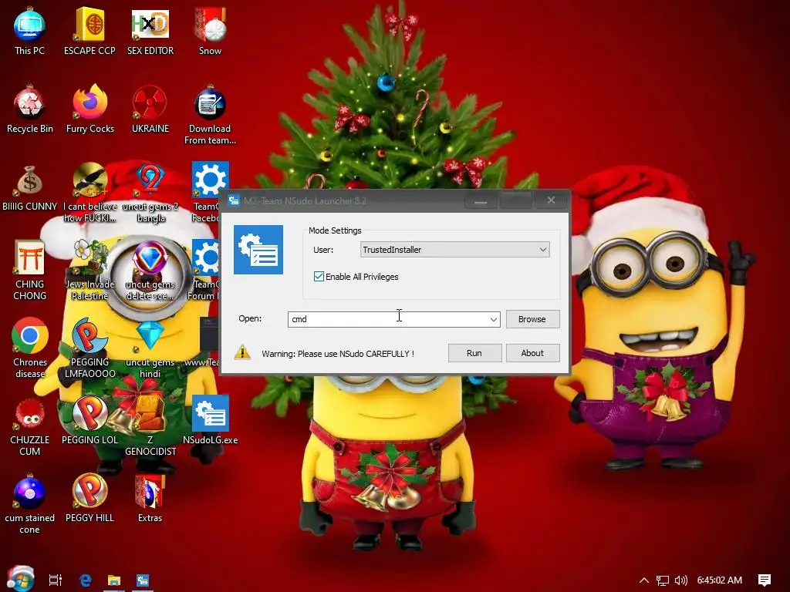Click the taskbar clock showing 6:45:02 AM
The width and height of the screenshot is (790, 592).
click(x=720, y=580)
